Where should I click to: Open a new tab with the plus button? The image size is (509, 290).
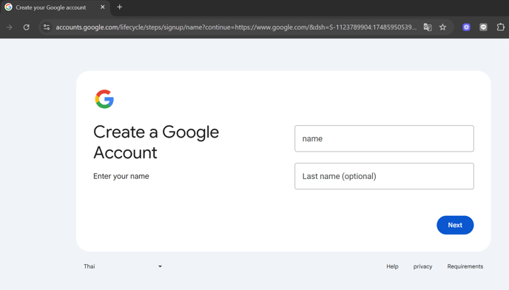(x=119, y=7)
